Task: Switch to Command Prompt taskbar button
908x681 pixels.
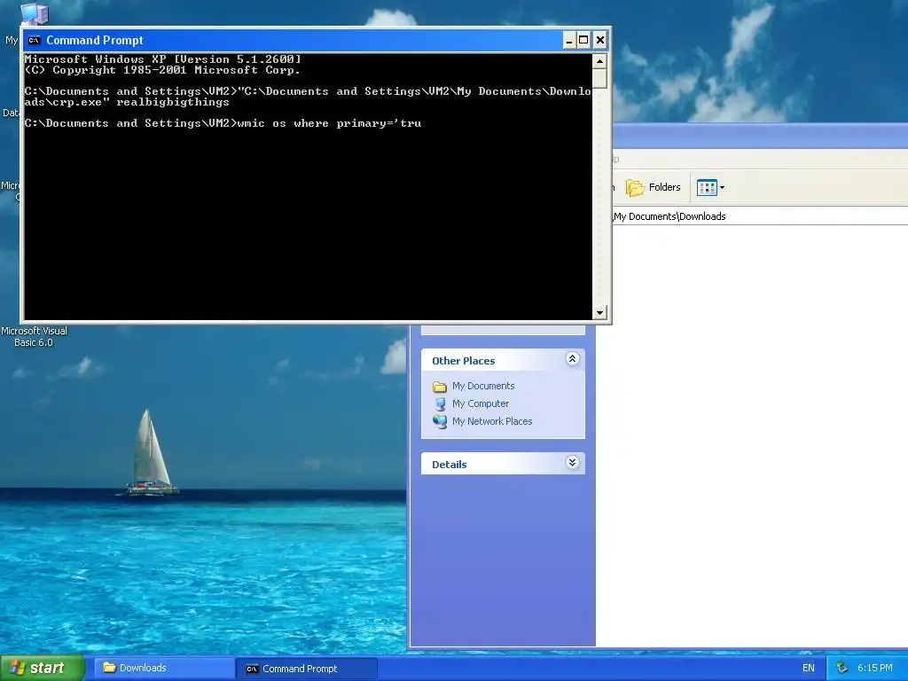Action: coord(306,669)
